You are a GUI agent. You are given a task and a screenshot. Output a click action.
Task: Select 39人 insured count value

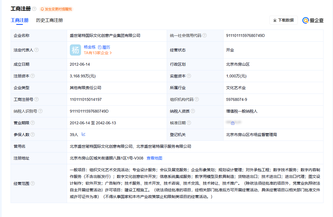click(74, 135)
